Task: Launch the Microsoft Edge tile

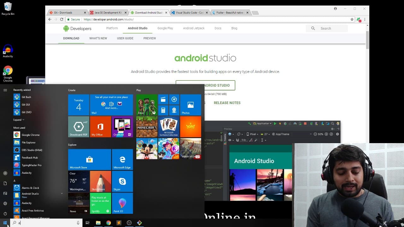Action: click(122, 160)
